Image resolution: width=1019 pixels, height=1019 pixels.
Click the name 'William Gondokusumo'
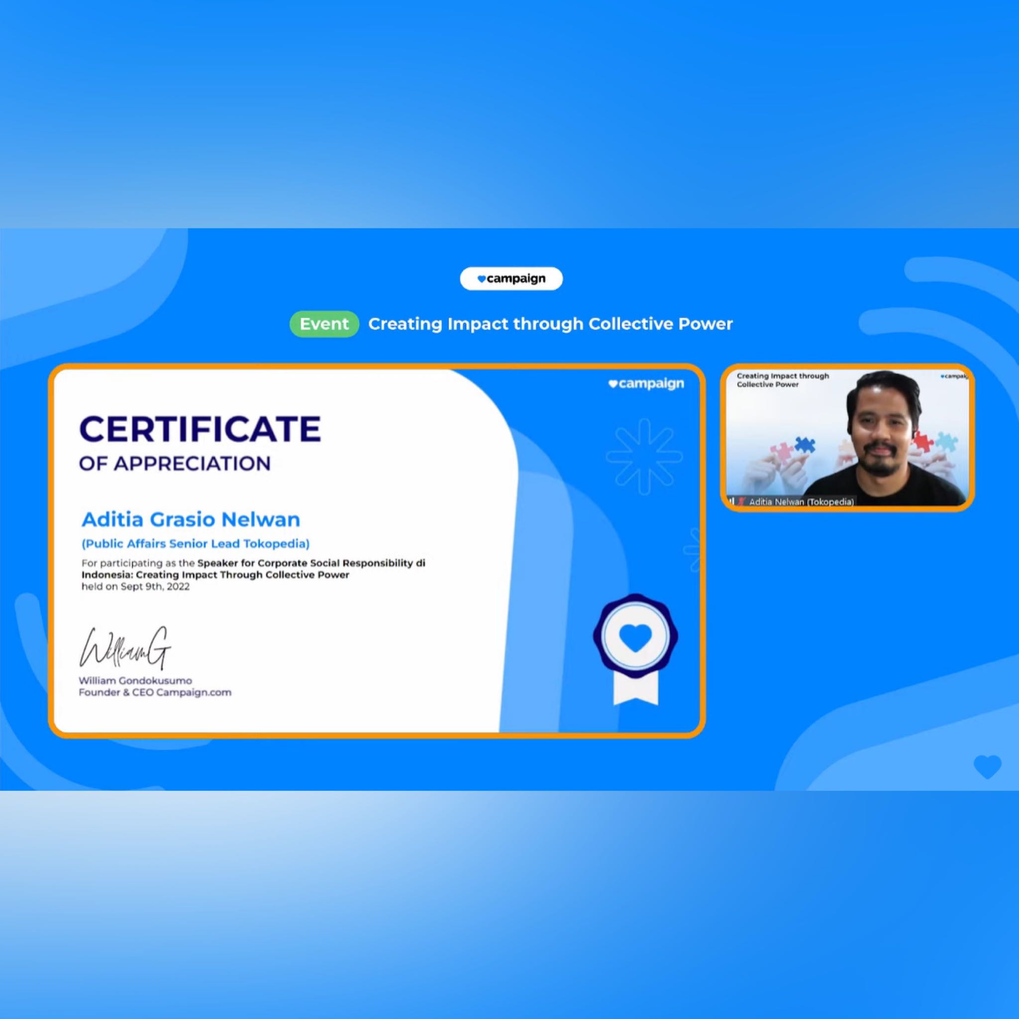click(x=135, y=680)
